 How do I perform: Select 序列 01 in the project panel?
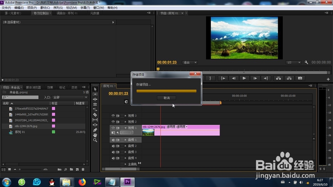[x=20, y=132]
